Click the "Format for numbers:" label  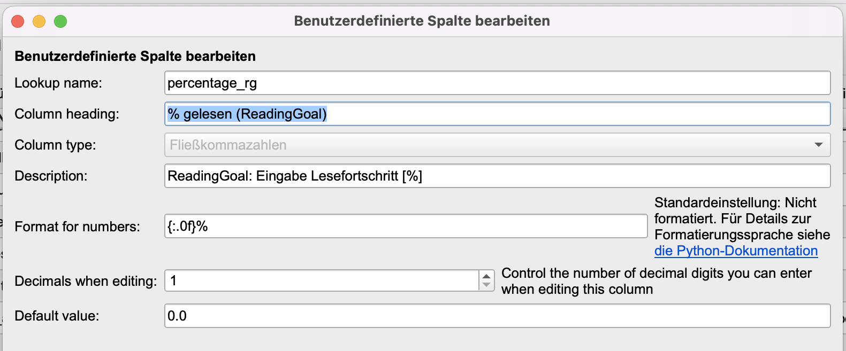(77, 227)
